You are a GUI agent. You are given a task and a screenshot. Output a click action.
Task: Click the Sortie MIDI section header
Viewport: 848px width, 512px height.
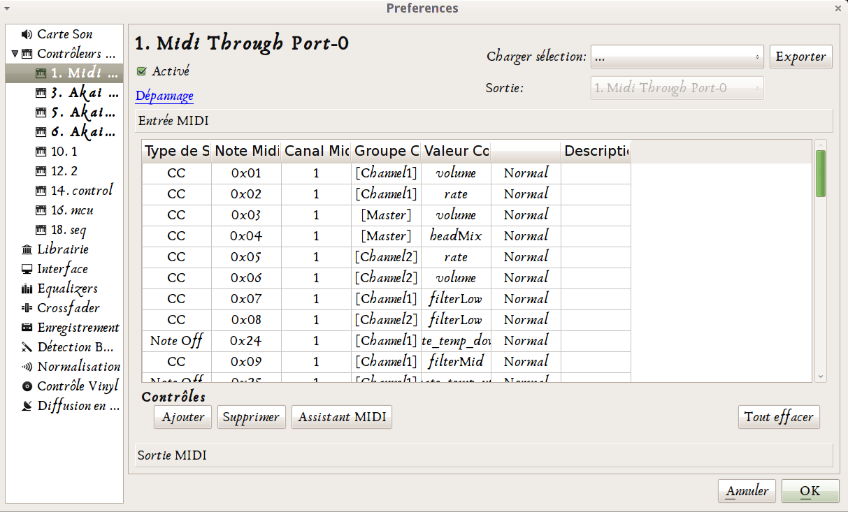[x=482, y=455]
